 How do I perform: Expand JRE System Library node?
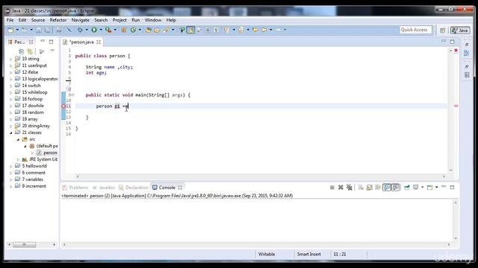pos(18,159)
